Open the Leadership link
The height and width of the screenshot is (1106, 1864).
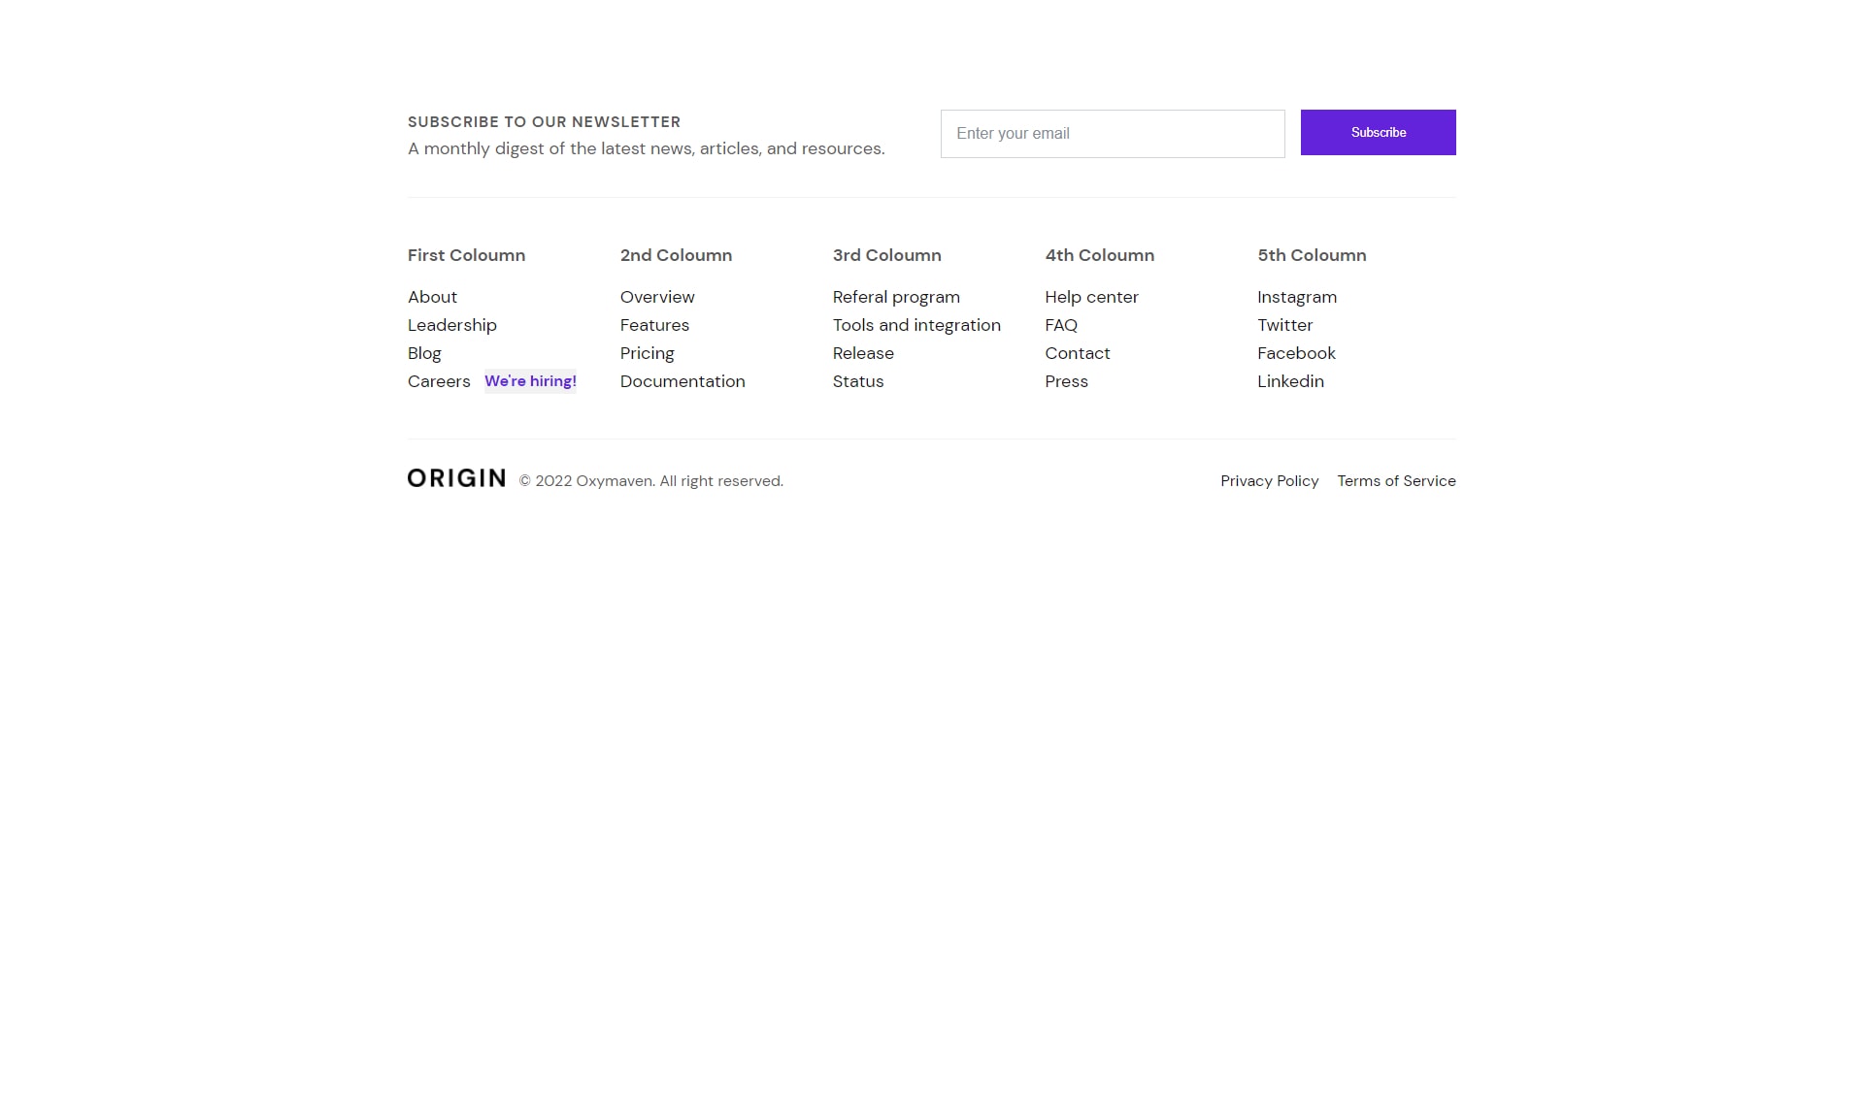(x=452, y=325)
